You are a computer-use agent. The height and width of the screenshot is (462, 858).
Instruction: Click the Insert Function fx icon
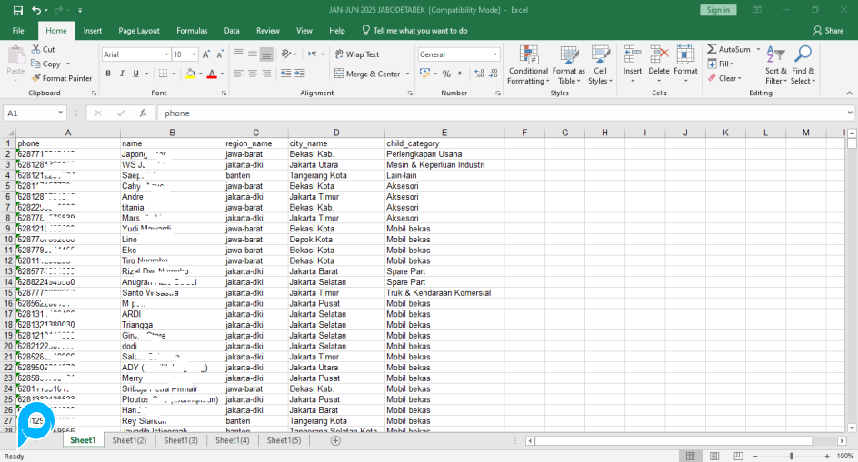pos(143,113)
